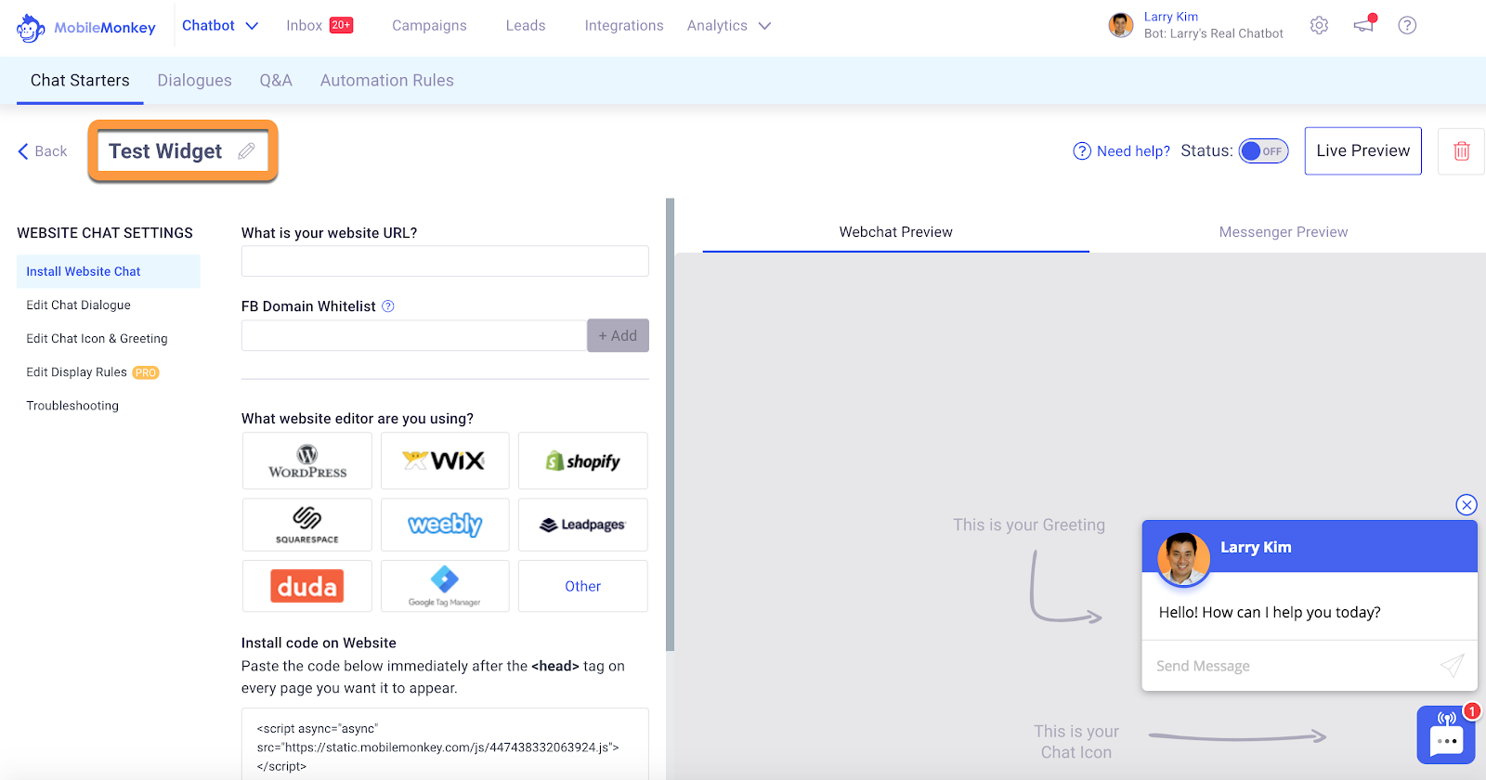
Task: Open Edit Chat Icon & Greeting settings
Action: point(98,339)
